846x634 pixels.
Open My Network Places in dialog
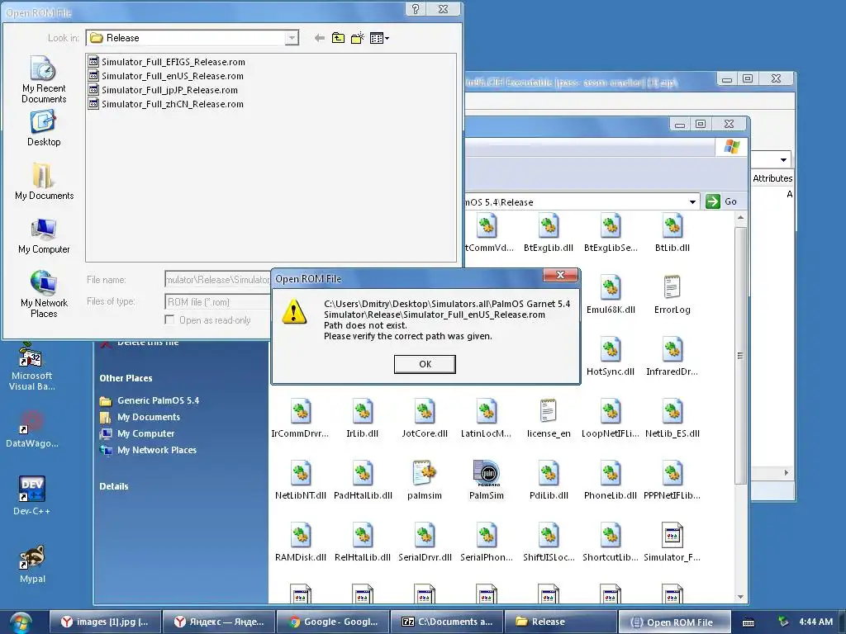(x=44, y=294)
